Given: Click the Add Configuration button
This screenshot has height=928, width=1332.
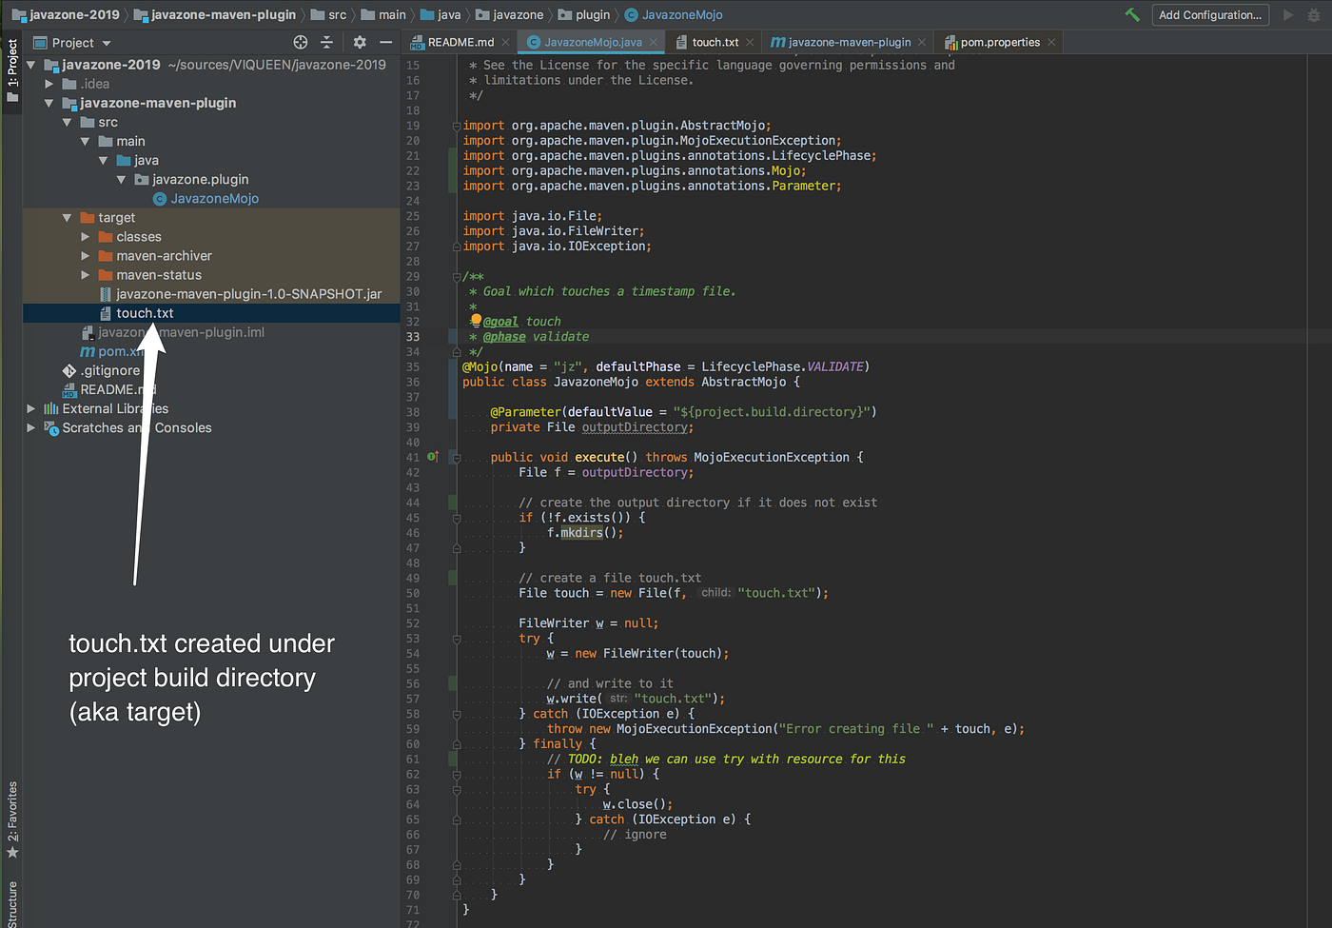Looking at the screenshot, I should click(x=1210, y=14).
